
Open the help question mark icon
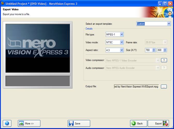click(x=7, y=123)
